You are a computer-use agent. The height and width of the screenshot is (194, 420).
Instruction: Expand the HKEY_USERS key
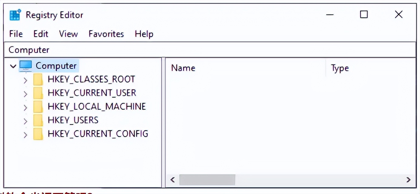(x=25, y=121)
